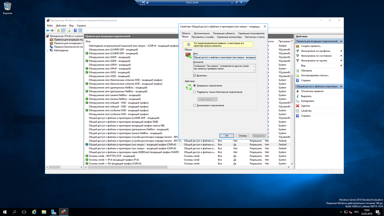Screen dimensions: 384x216
Task: Open Export list from Actions pane
Action: tap(315, 75)
